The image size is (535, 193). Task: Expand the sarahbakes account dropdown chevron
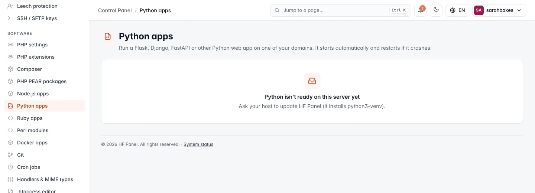[519, 10]
